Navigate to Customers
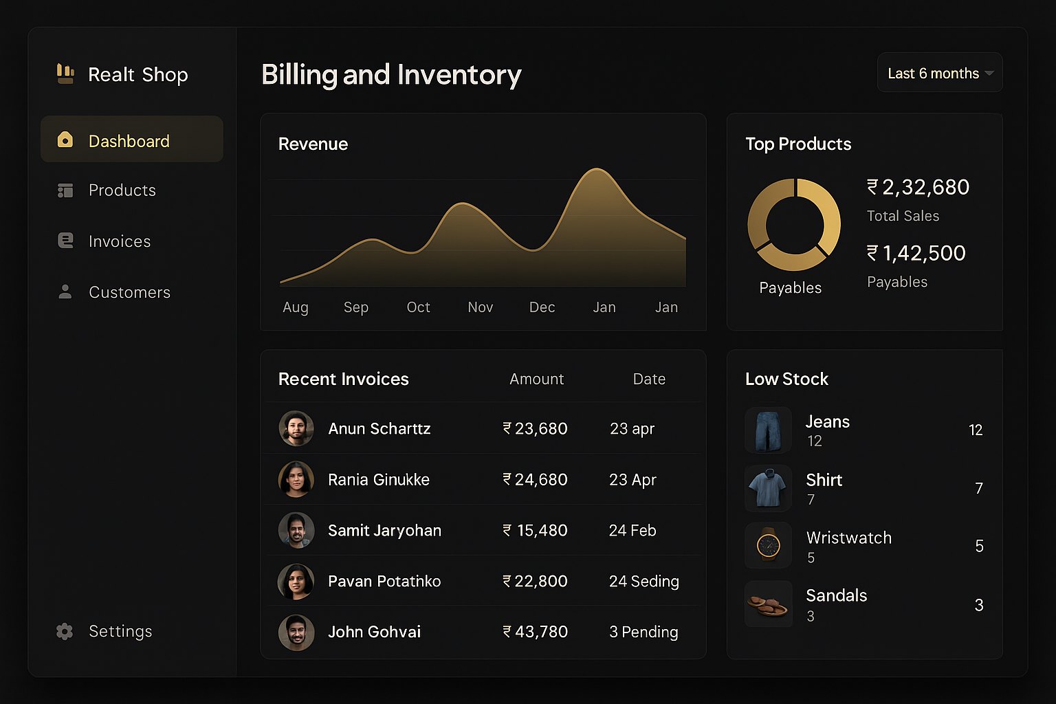Viewport: 1056px width, 704px height. (132, 292)
